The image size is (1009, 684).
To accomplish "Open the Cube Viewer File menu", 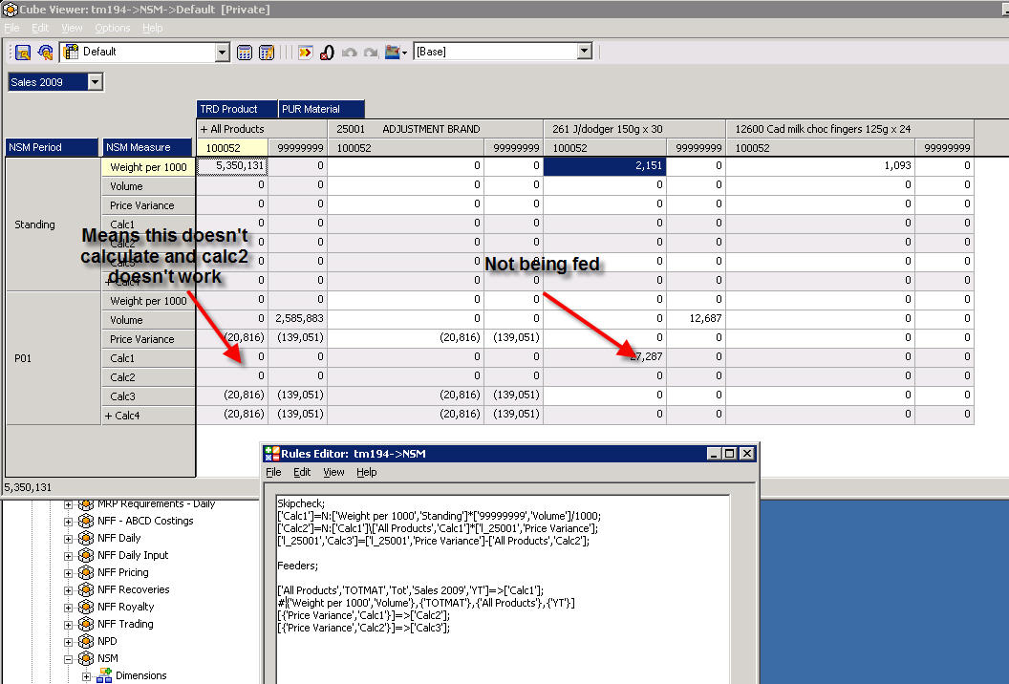I will (x=11, y=28).
